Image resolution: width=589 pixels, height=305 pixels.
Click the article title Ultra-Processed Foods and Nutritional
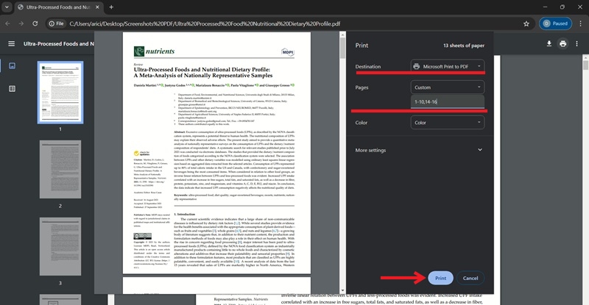203,73
